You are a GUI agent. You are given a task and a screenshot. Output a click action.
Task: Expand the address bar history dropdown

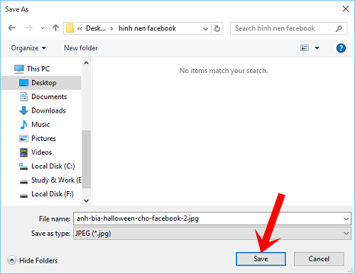click(x=205, y=29)
